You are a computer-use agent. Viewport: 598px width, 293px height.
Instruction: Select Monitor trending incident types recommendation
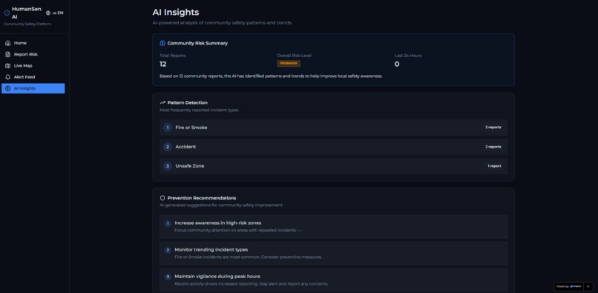(334, 254)
